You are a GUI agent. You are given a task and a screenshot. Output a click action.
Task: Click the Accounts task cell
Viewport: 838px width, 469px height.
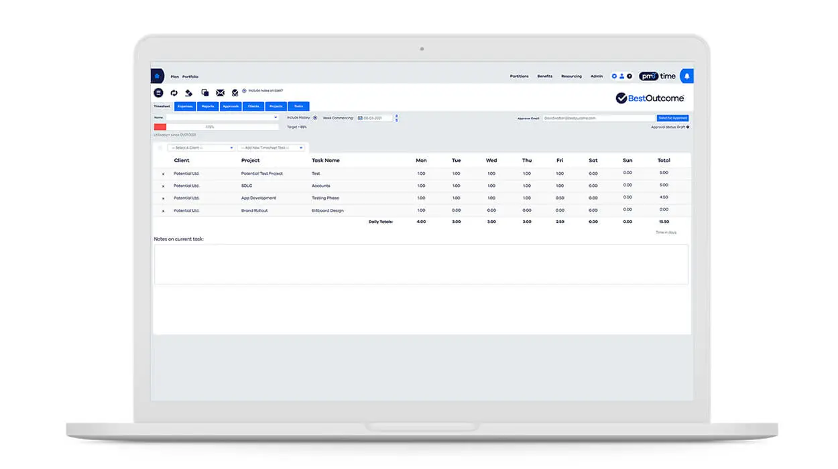tap(321, 186)
